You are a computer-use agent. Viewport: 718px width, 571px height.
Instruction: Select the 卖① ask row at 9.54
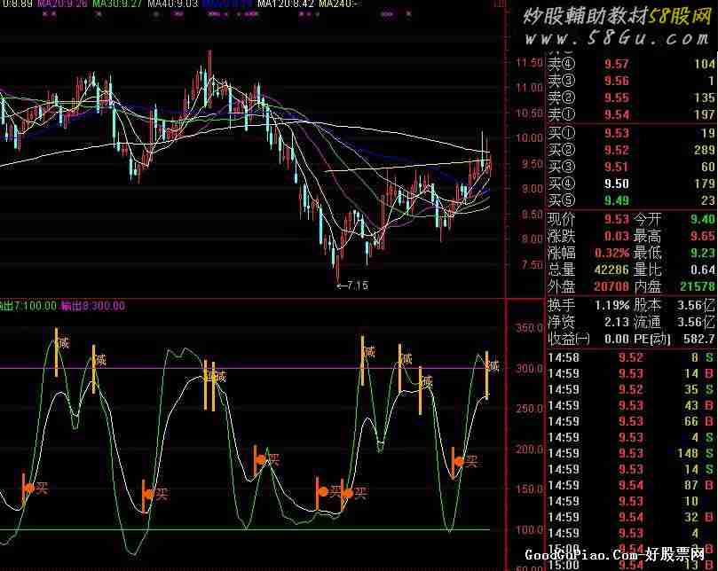pos(631,114)
